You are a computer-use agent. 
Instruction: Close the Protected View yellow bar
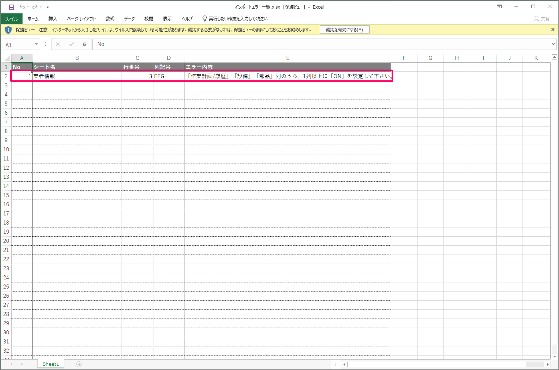553,30
